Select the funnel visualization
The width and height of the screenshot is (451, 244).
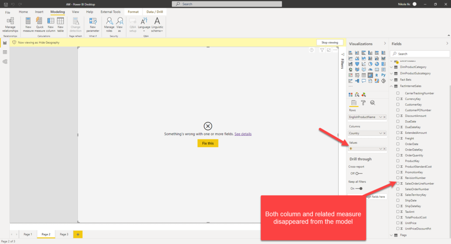(x=357, y=64)
